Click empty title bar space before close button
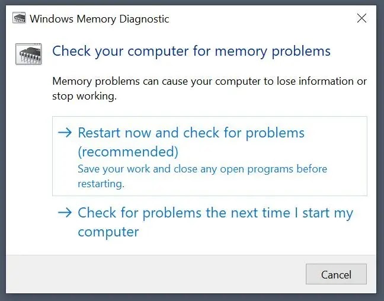The image size is (384, 301). 262,18
